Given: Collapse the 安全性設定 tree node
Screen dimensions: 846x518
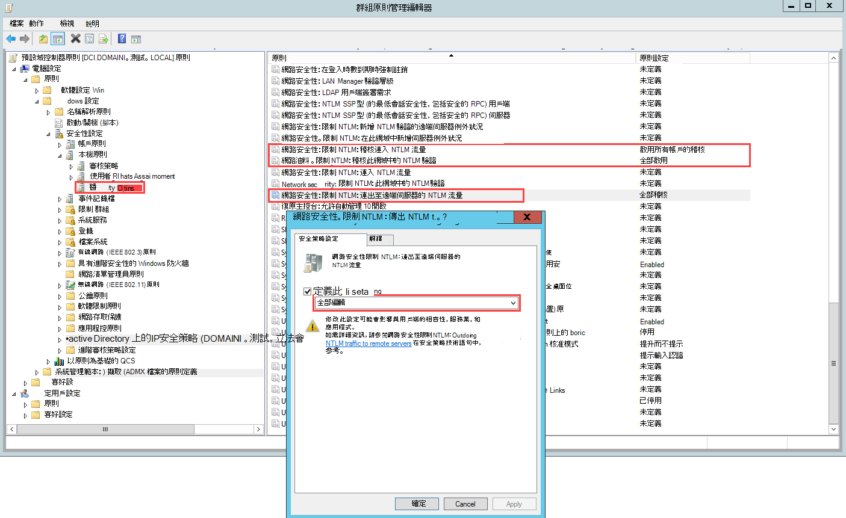Looking at the screenshot, I should pos(48,134).
